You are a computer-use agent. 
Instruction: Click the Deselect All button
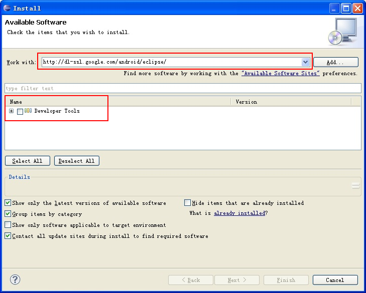(x=76, y=161)
